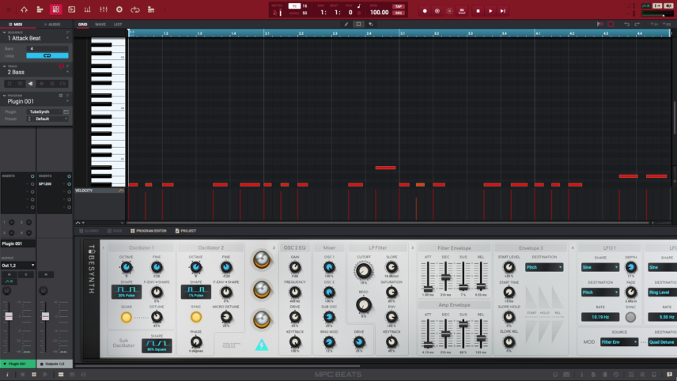Go to the Home mode icon
The height and width of the screenshot is (381, 677).
coord(25,9)
